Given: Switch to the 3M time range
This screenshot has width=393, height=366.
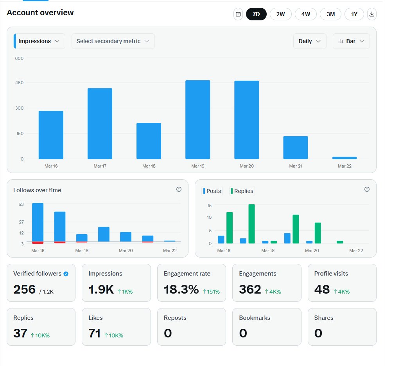Looking at the screenshot, I should tap(330, 14).
